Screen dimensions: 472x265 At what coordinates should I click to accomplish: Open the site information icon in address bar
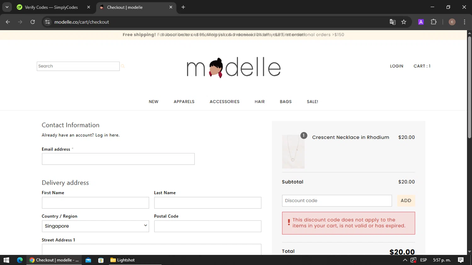click(x=48, y=22)
